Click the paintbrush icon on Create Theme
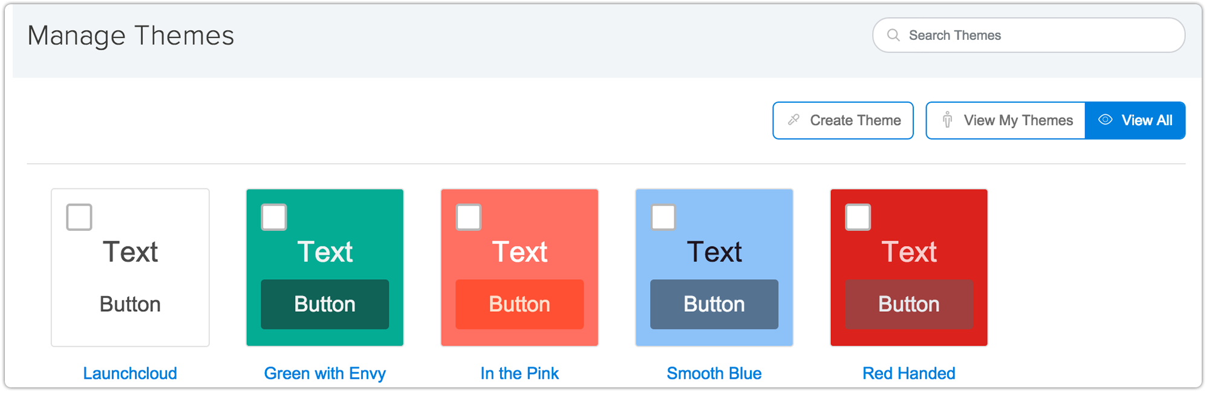The width and height of the screenshot is (1212, 394). tap(793, 120)
